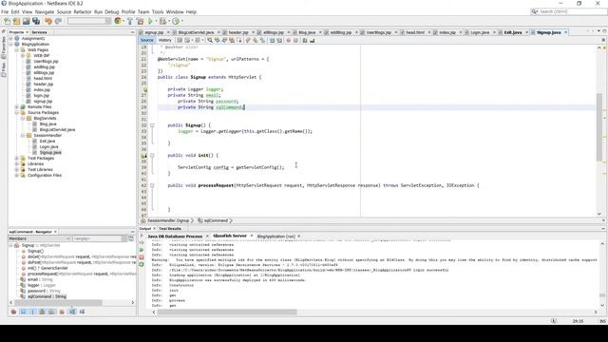The image size is (608, 342).
Task: Expand the Configuration Files node
Action: [17, 175]
